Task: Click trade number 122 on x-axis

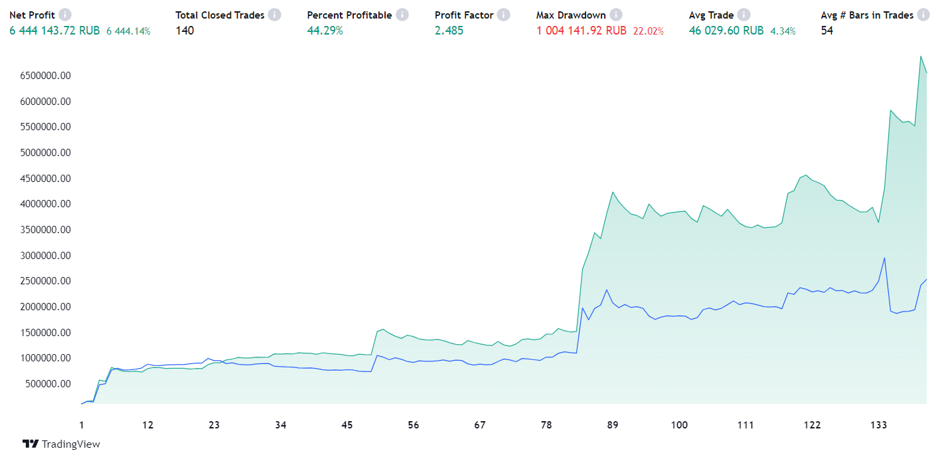Action: [x=812, y=425]
